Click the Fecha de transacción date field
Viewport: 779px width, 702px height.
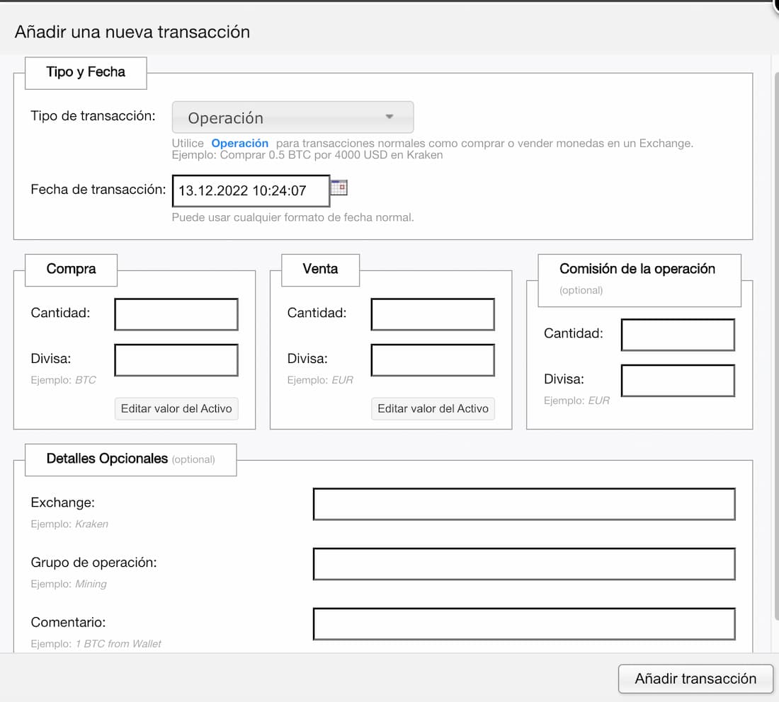[x=250, y=190]
